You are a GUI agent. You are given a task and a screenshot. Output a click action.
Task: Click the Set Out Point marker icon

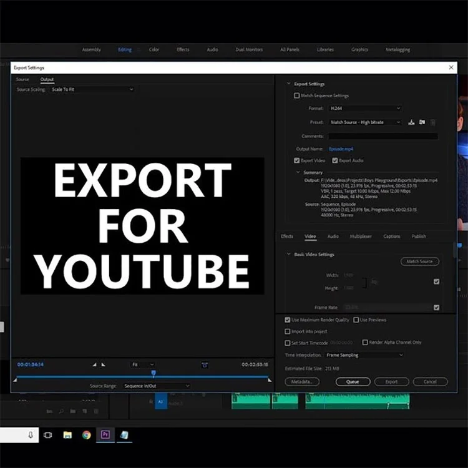[x=103, y=365]
